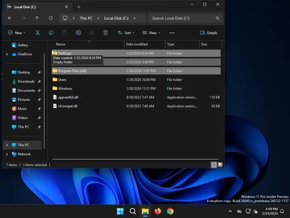Select the appverifUI.dll file
Screen dimensions: 290x218
[x=136, y=97]
